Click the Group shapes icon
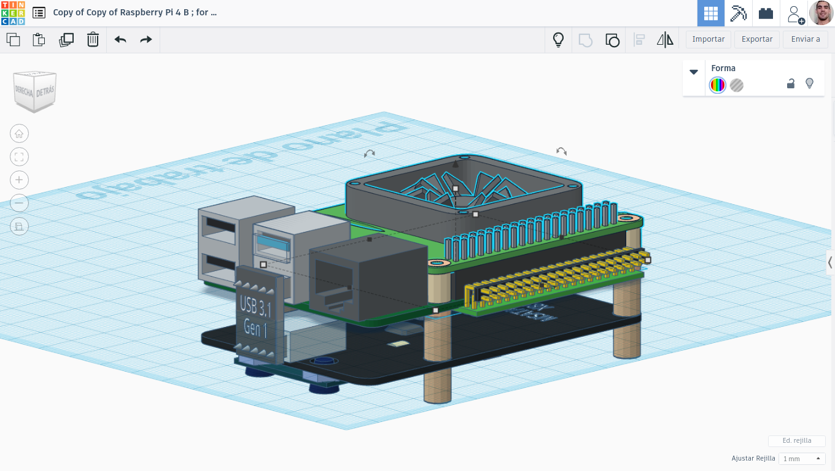Image resolution: width=835 pixels, height=471 pixels. [586, 40]
